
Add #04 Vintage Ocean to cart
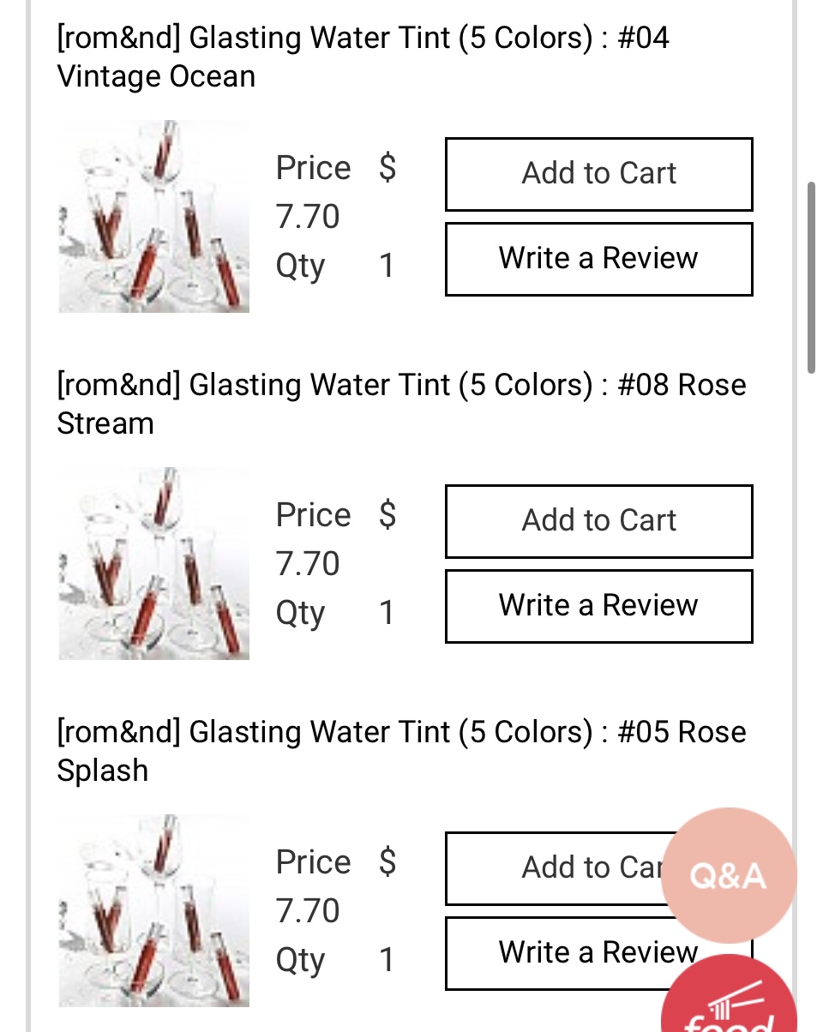tap(598, 174)
